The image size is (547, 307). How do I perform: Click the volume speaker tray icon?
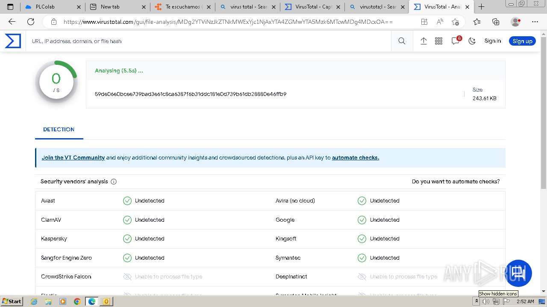(486, 301)
